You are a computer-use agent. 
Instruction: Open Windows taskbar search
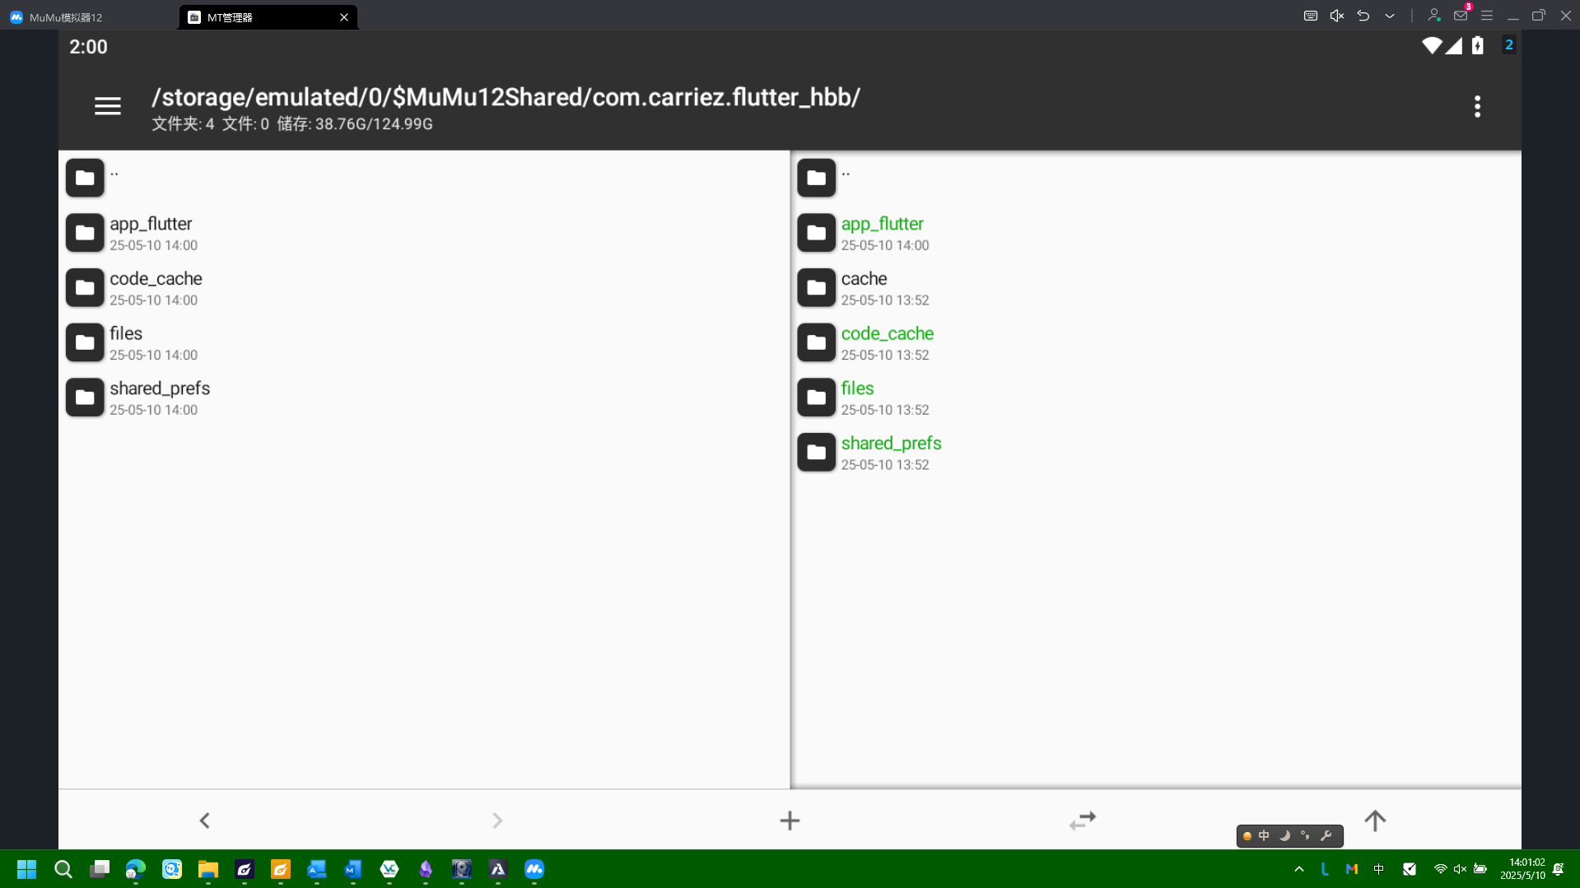click(x=63, y=869)
